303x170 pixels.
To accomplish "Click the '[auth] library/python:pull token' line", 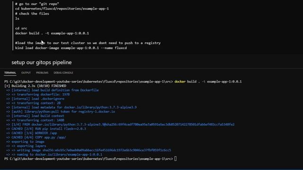I will 61,111.
